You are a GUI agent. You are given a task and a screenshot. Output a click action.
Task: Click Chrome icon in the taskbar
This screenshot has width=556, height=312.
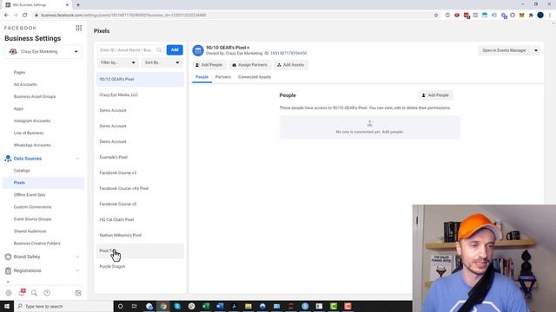coord(163,306)
